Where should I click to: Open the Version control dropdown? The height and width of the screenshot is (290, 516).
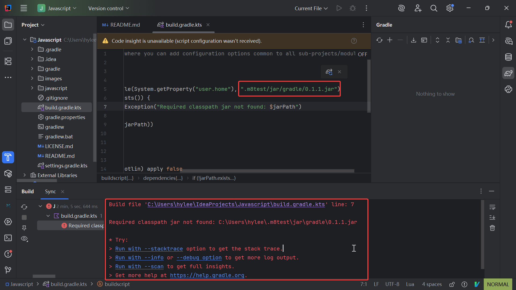point(108,8)
